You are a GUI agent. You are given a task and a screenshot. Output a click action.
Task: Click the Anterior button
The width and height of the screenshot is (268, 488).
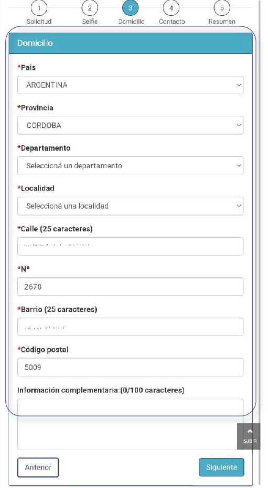[38, 467]
